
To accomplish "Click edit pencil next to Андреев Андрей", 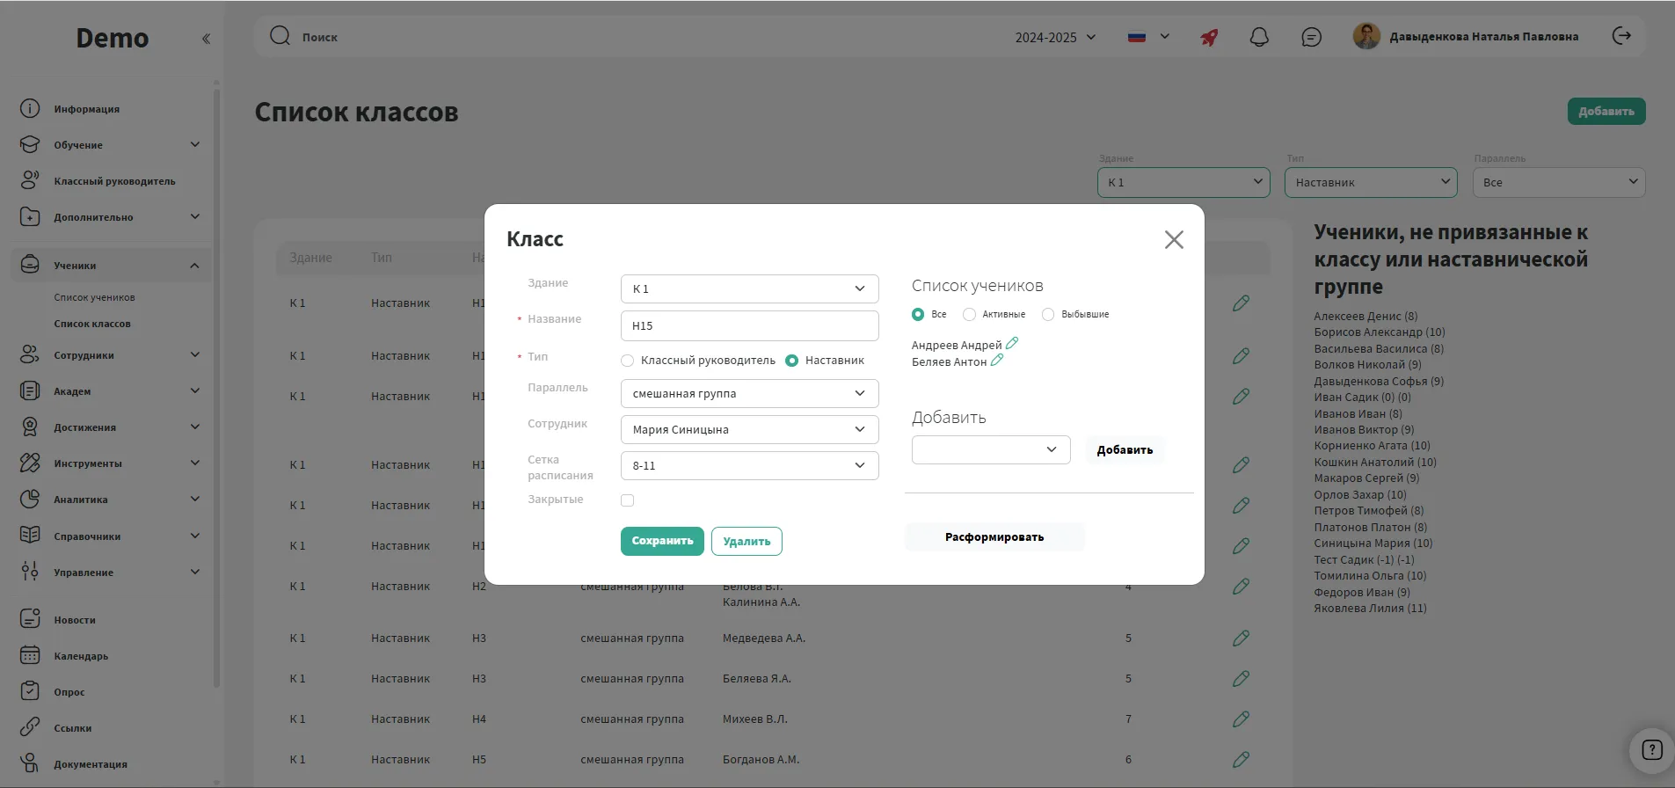I will pos(1012,343).
